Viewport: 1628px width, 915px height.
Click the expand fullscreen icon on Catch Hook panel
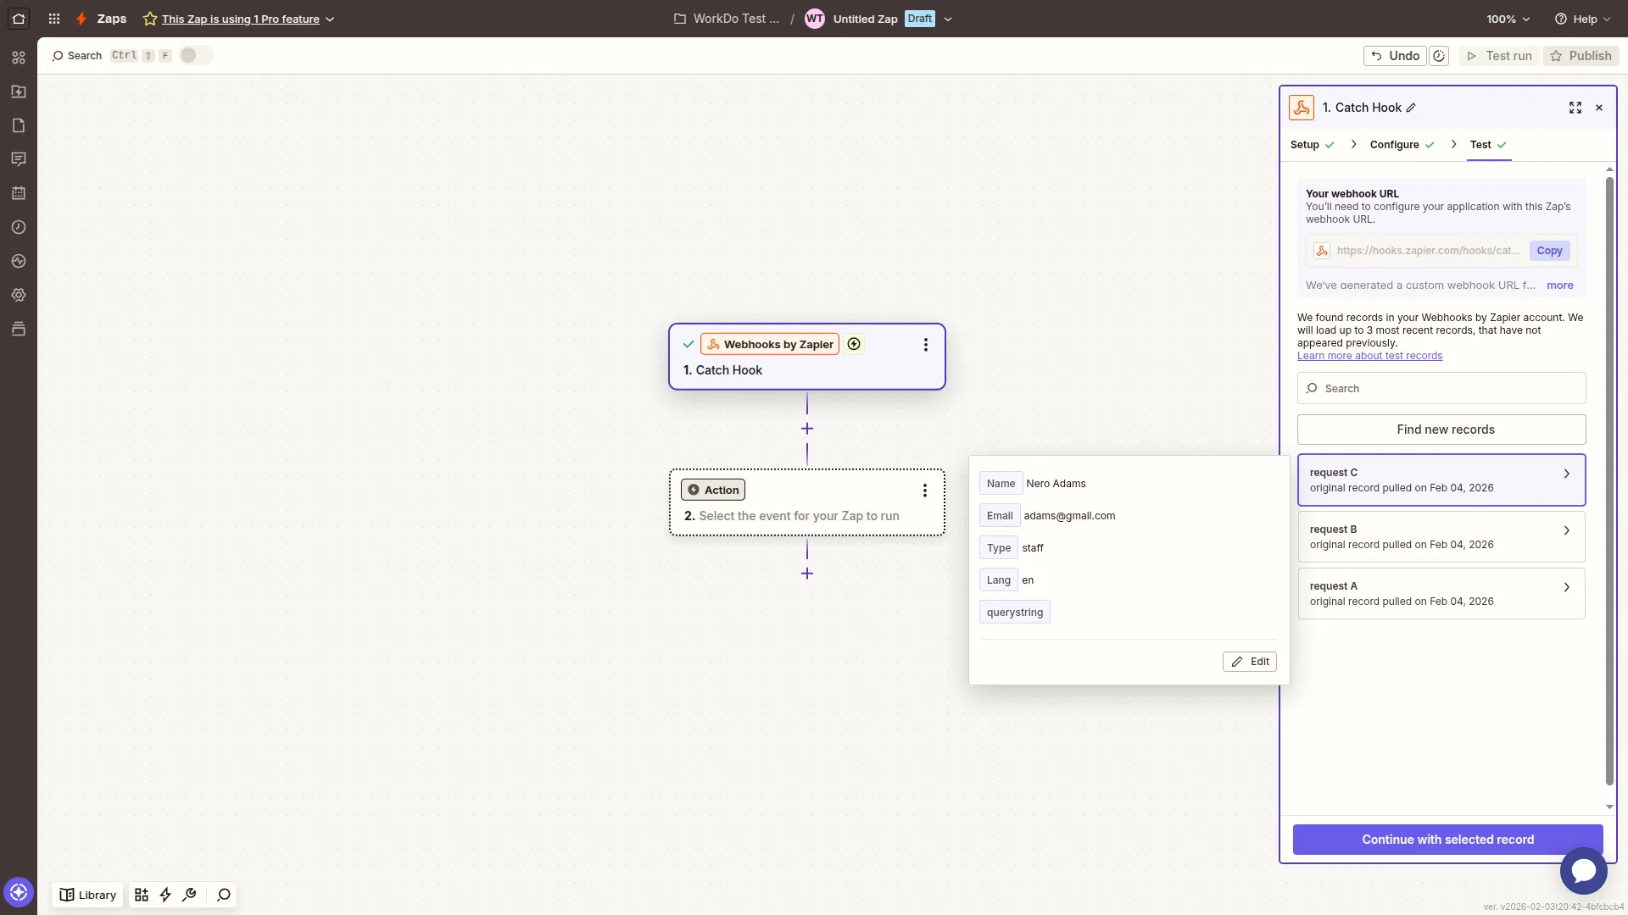click(x=1575, y=108)
